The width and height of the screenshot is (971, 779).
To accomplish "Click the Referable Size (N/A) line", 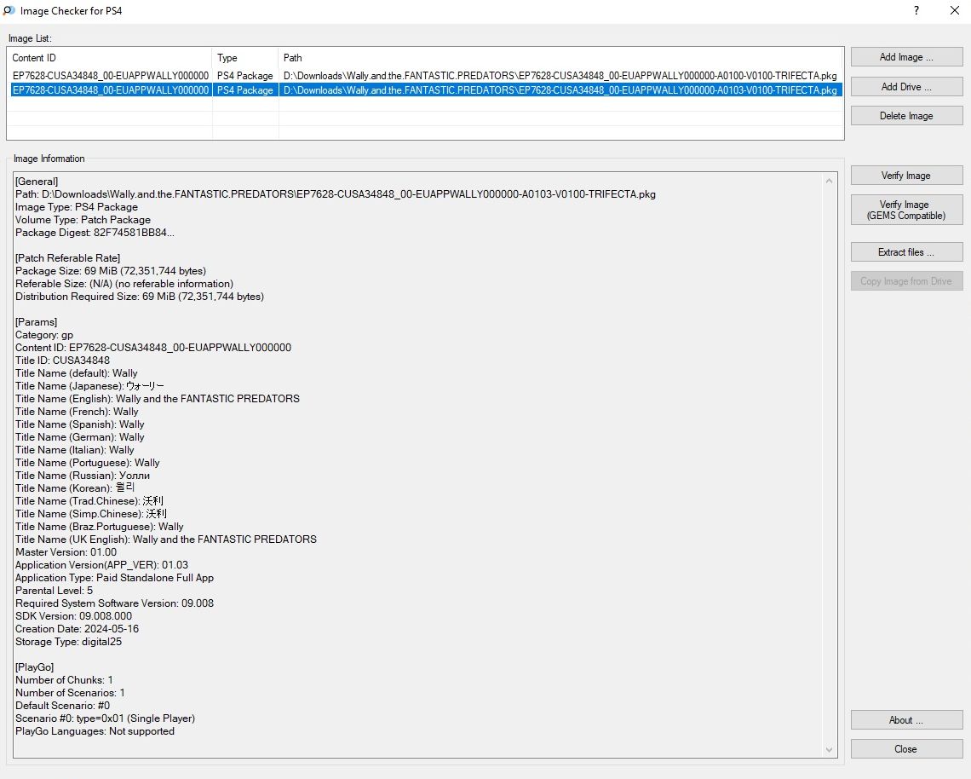I will [124, 284].
